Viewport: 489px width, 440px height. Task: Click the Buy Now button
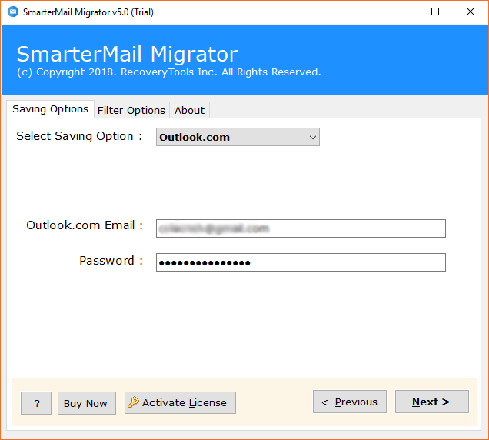(x=87, y=403)
